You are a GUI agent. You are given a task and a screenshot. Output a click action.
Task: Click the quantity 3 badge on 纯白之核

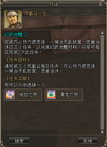point(13,97)
